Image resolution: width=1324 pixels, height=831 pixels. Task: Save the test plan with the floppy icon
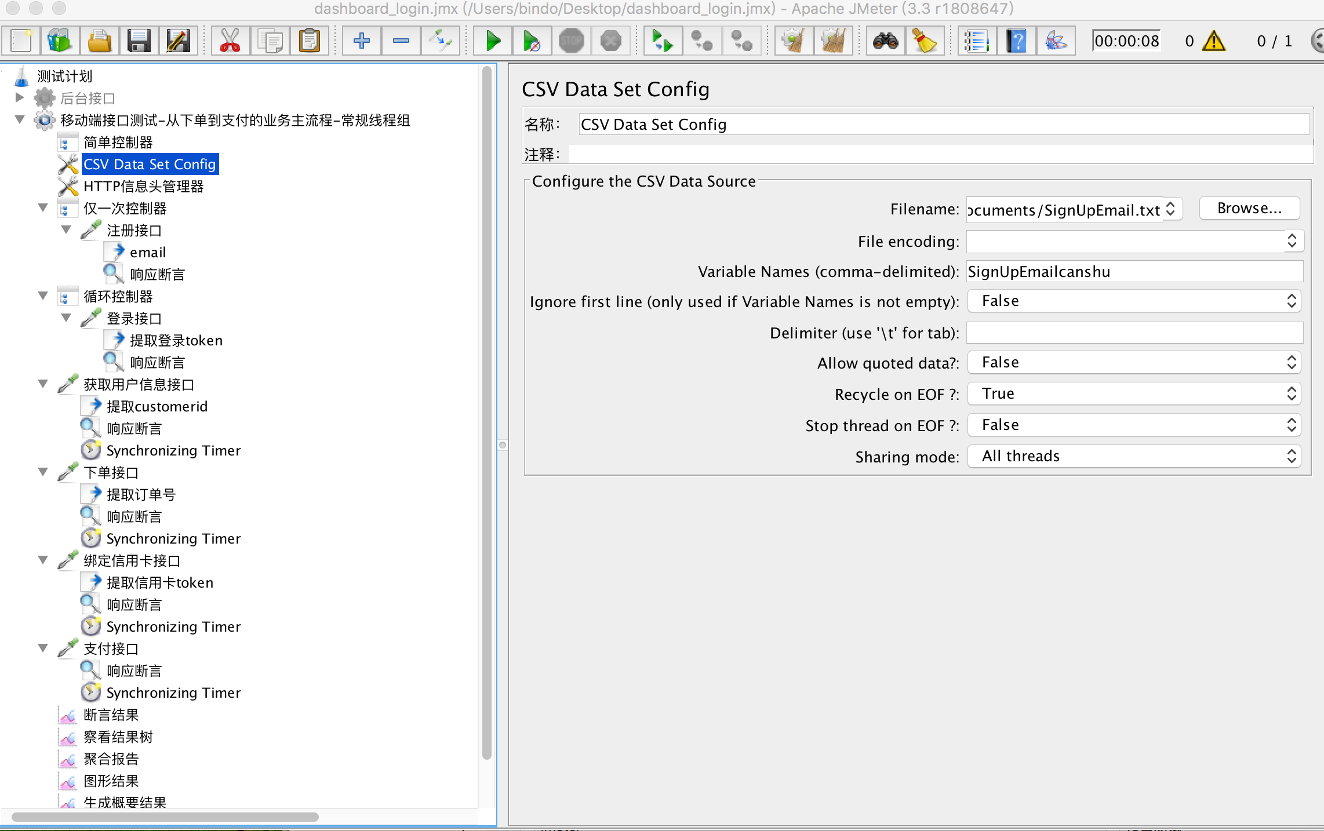tap(139, 41)
